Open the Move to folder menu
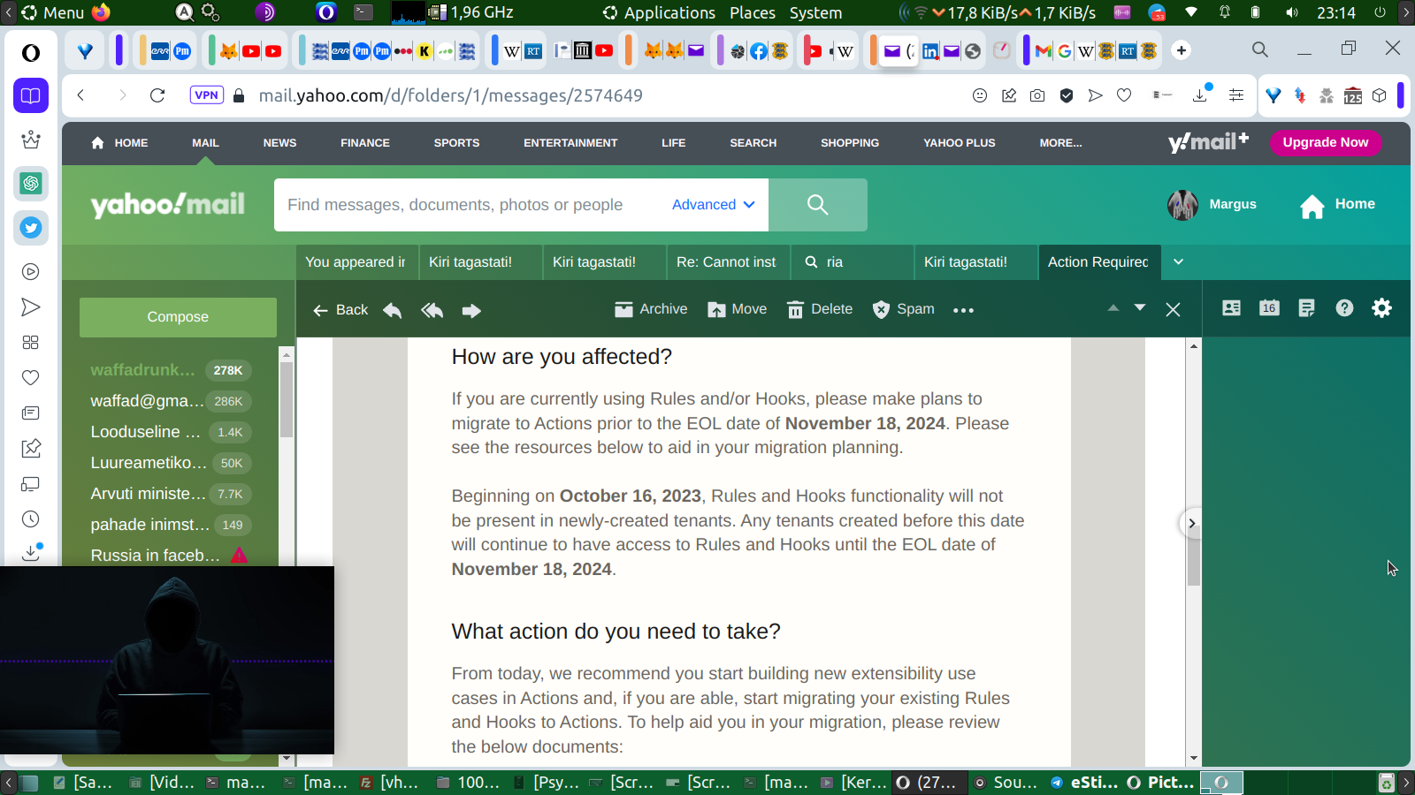The height and width of the screenshot is (795, 1415). pos(738,309)
